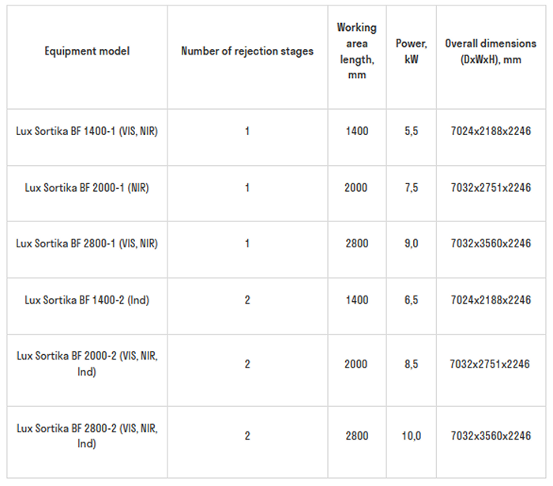Click the 10,0 power value cell
553x486 pixels.
click(411, 435)
